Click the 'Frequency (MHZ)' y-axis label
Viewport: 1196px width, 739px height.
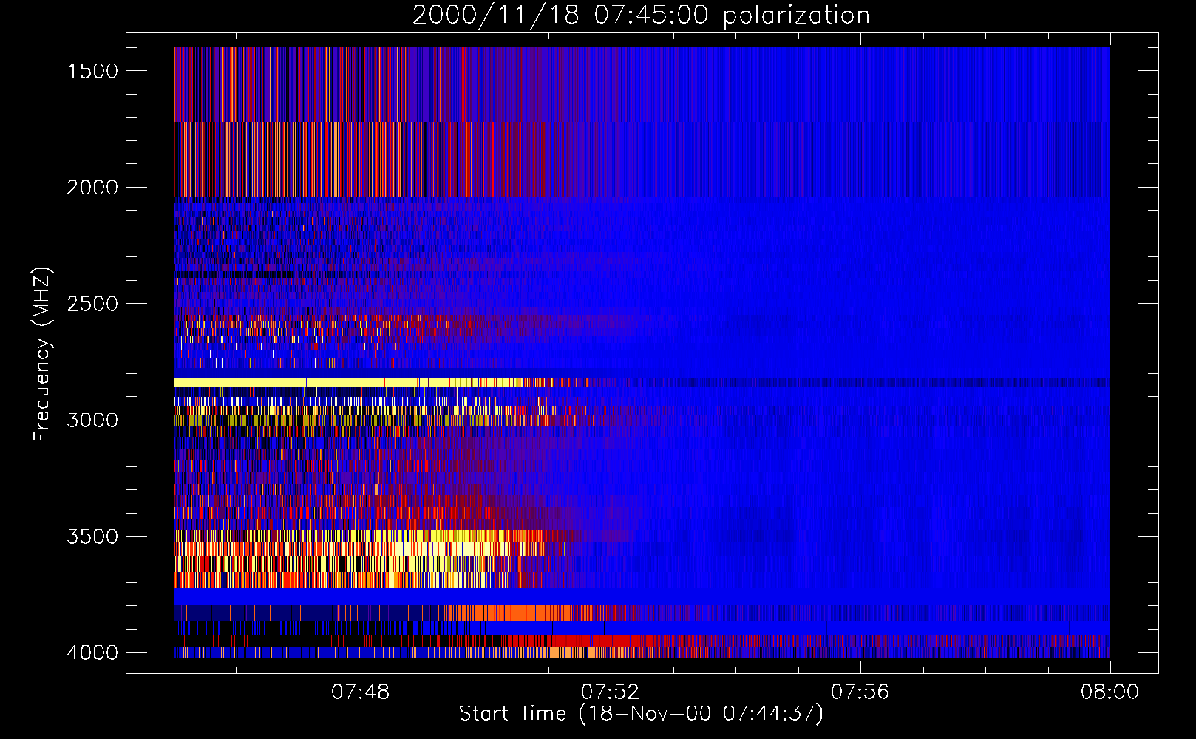click(x=42, y=355)
